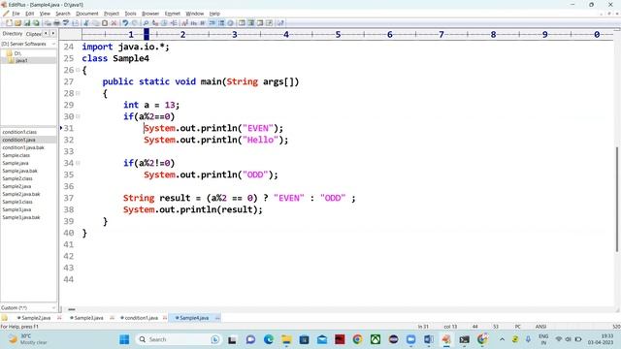Click the Print toolbar icon
This screenshot has width=621, height=349.
coord(56,23)
